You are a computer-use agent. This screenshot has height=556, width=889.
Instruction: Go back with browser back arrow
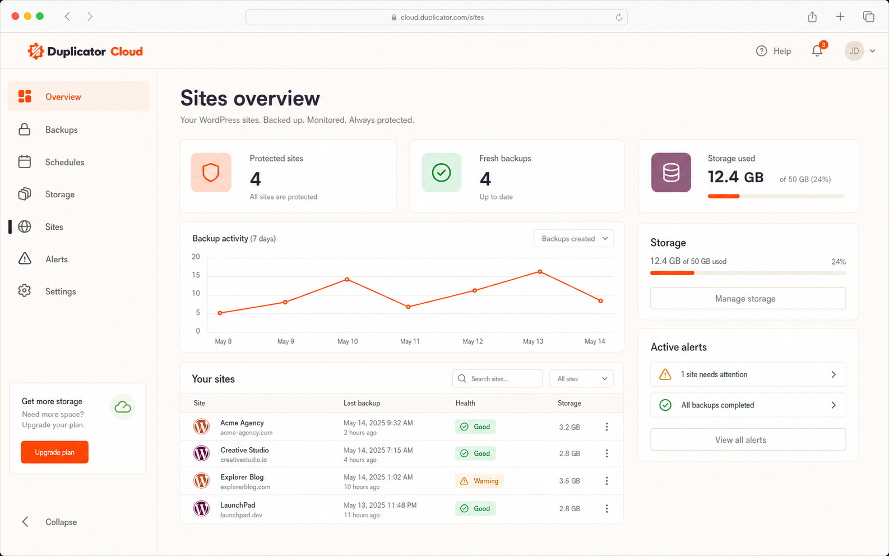pyautogui.click(x=67, y=17)
